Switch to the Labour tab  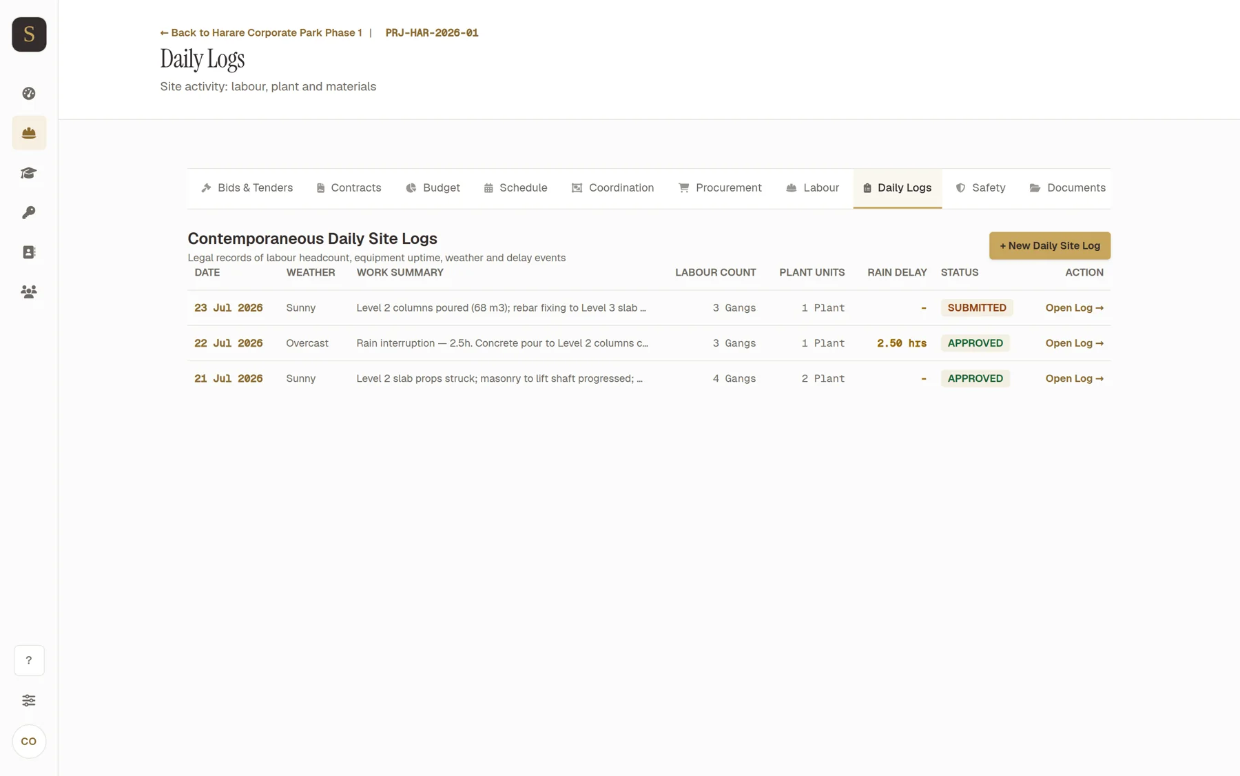[812, 188]
